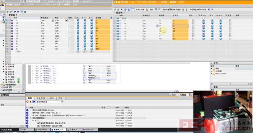Click the Portal 视图 button
Viewport: 253px width, 133px height.
point(7,130)
